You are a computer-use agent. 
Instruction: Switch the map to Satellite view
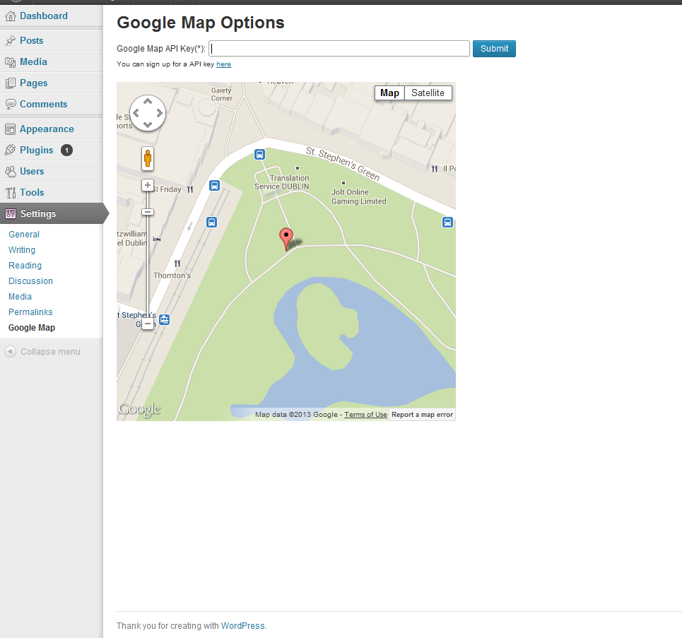pos(428,93)
